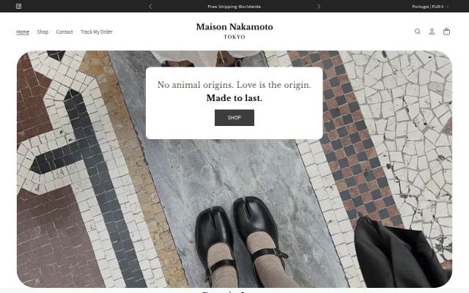Expand the Portugal | EUR € country selector
This screenshot has width=469, height=293.
pos(430,7)
